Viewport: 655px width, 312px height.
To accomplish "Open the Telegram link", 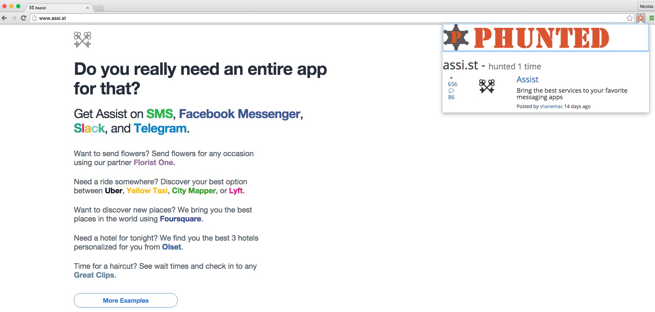I will point(160,128).
